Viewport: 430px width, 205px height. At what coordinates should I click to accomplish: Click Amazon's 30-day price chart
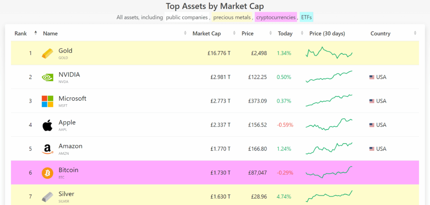pos(329,148)
